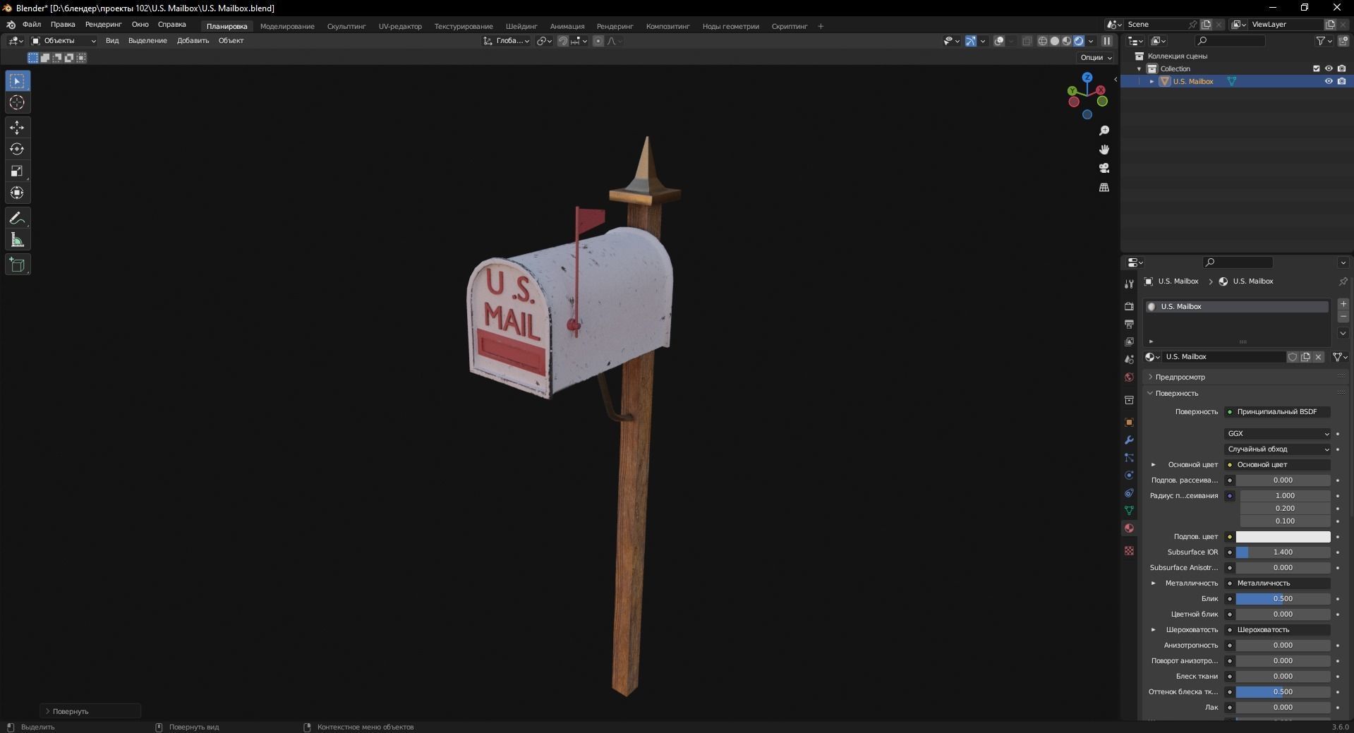
Task: Toggle the camera view icon
Action: tap(1104, 168)
